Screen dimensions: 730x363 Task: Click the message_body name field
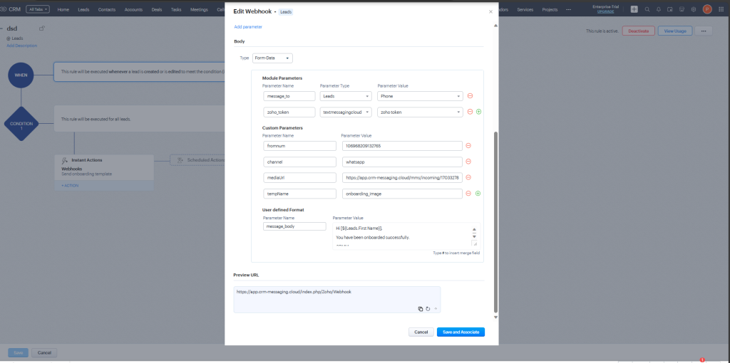pos(294,226)
